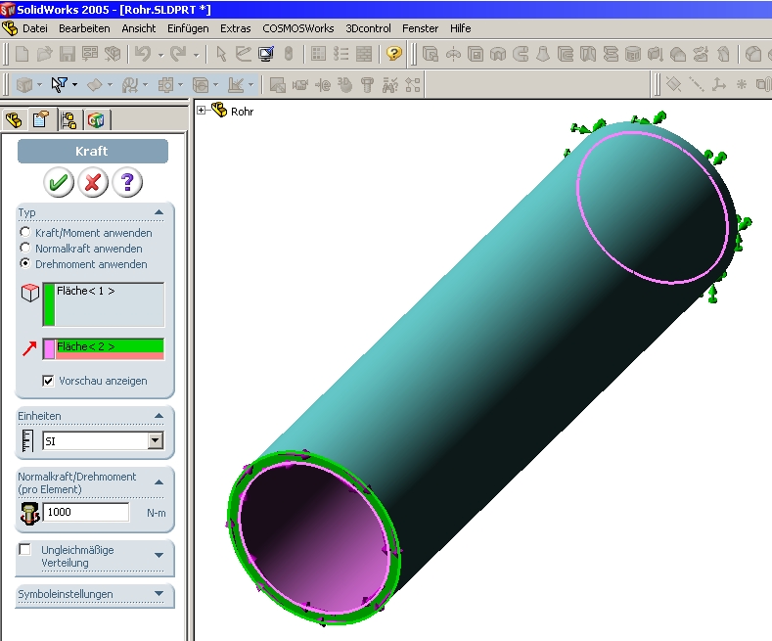Collapse the Einheiten section
The height and width of the screenshot is (641, 772).
[x=159, y=416]
